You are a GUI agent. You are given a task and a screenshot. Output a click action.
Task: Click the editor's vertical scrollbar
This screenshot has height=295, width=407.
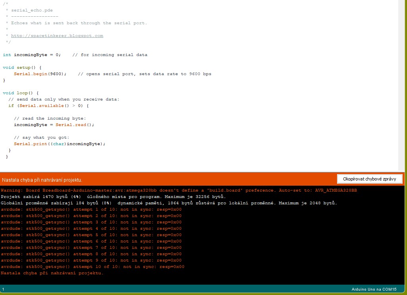[x=402, y=85]
